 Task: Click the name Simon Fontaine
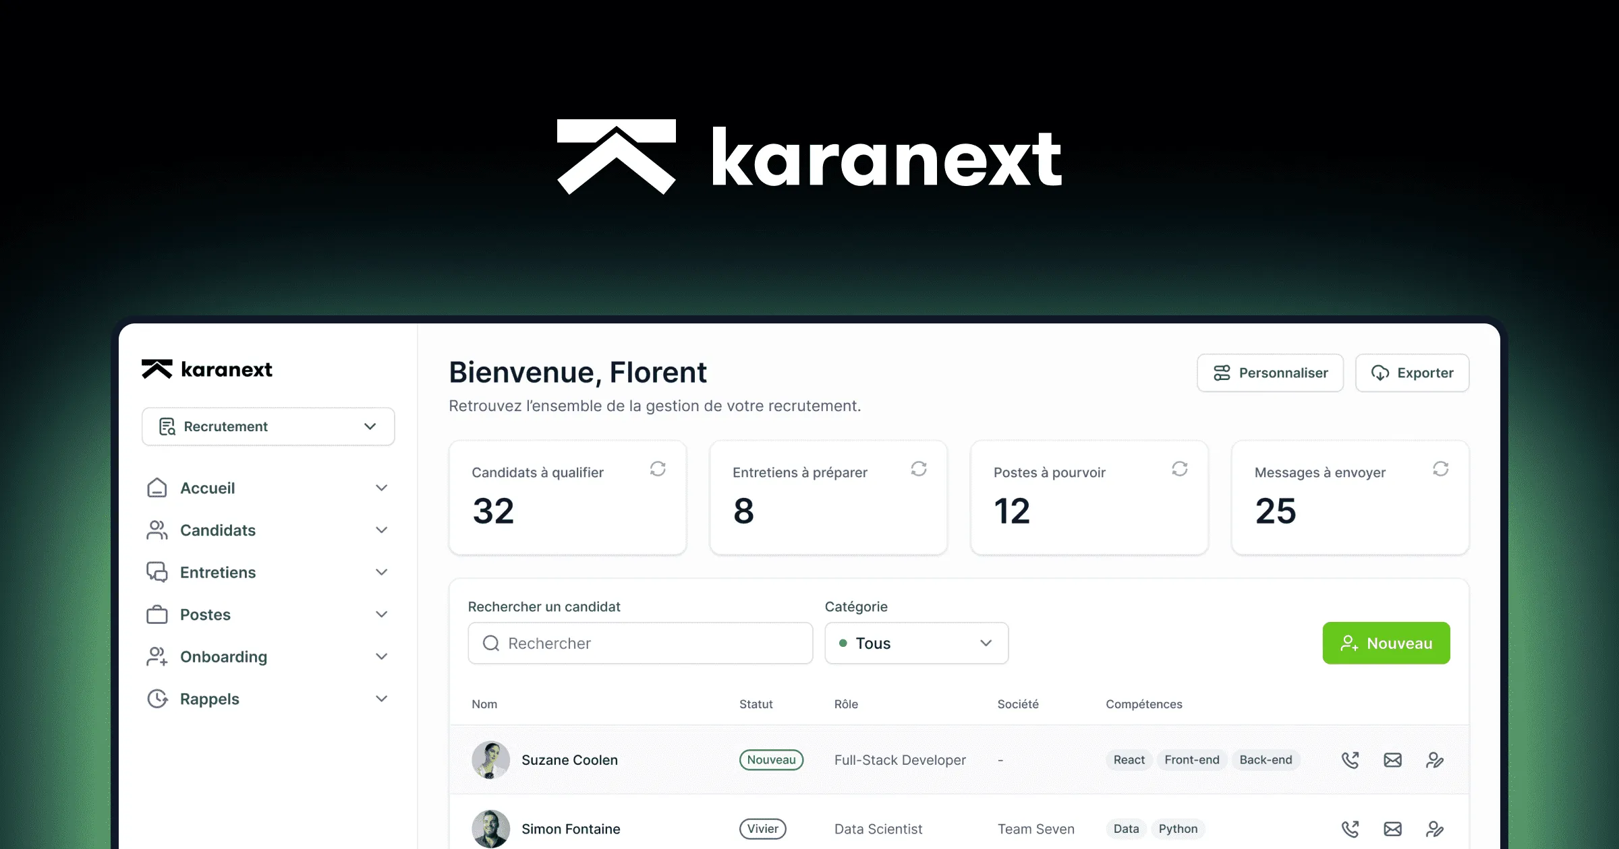(x=571, y=829)
